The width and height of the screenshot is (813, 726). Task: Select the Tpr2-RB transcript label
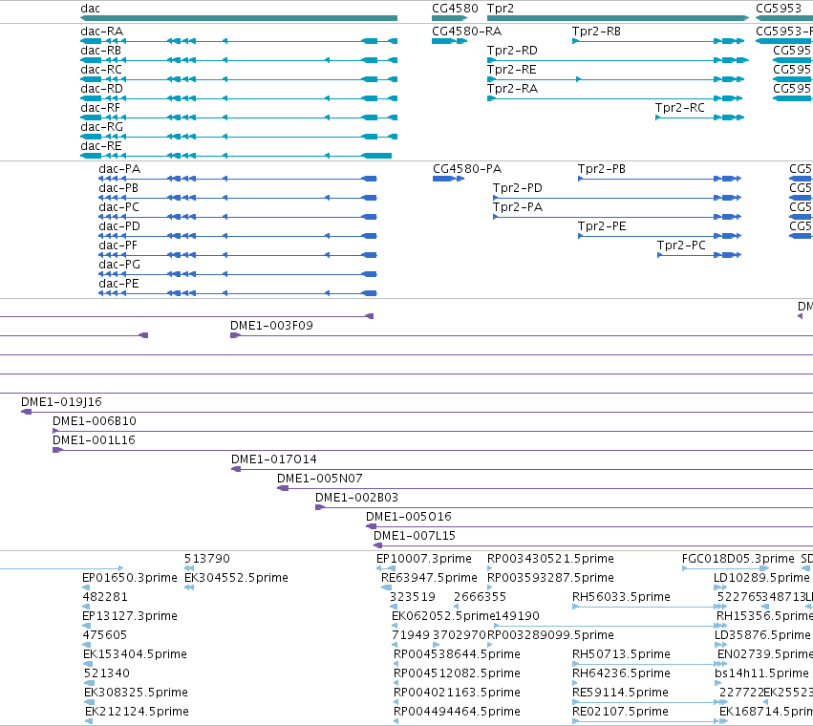pyautogui.click(x=596, y=32)
